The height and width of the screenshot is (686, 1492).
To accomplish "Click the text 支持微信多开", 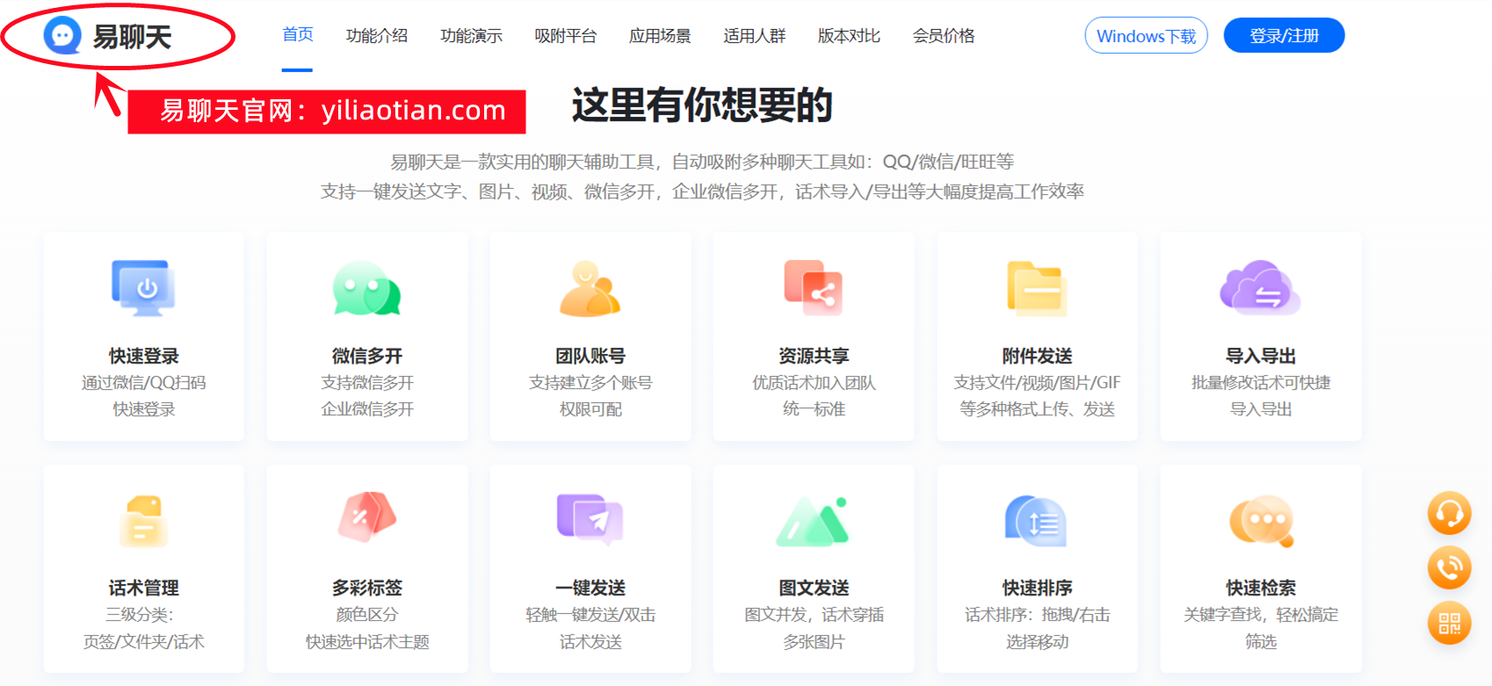I will click(x=367, y=383).
